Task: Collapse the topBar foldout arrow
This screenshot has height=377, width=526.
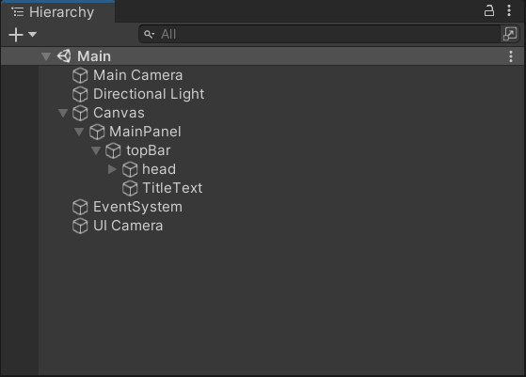Action: tap(96, 150)
